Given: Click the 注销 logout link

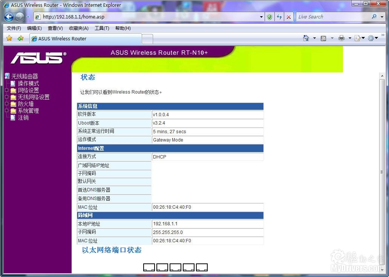Looking at the screenshot, I should pos(23,117).
